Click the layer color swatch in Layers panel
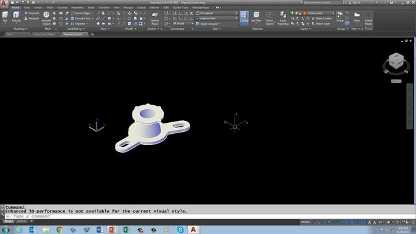The image size is (416, 234). (305, 13)
